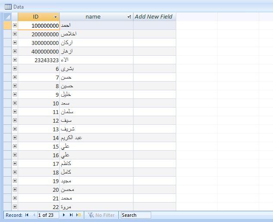Expand the row with ID 12

[15, 121]
